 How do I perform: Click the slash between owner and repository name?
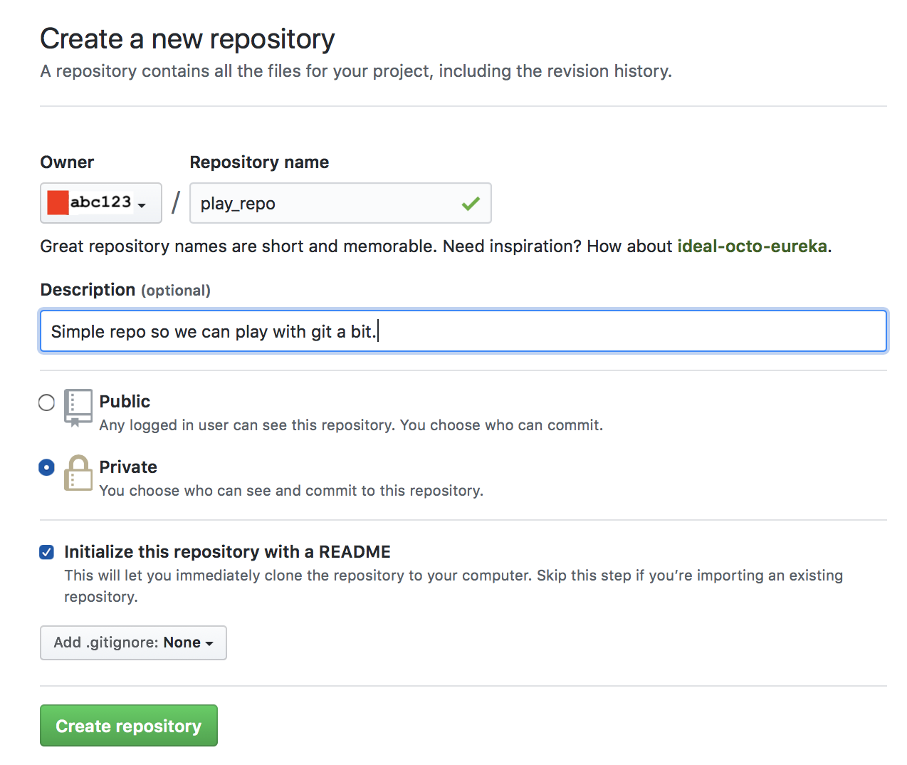[174, 203]
